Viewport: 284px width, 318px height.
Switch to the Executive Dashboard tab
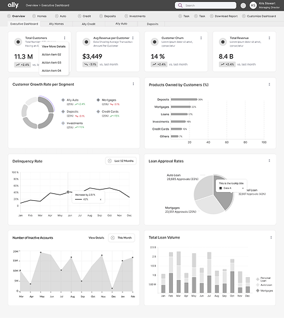point(24,24)
